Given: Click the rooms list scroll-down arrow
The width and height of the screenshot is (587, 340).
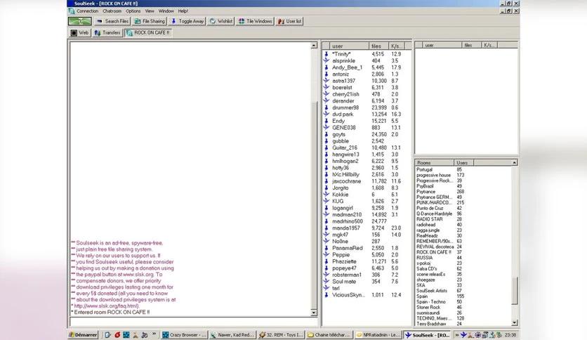Looking at the screenshot, I should point(515,322).
